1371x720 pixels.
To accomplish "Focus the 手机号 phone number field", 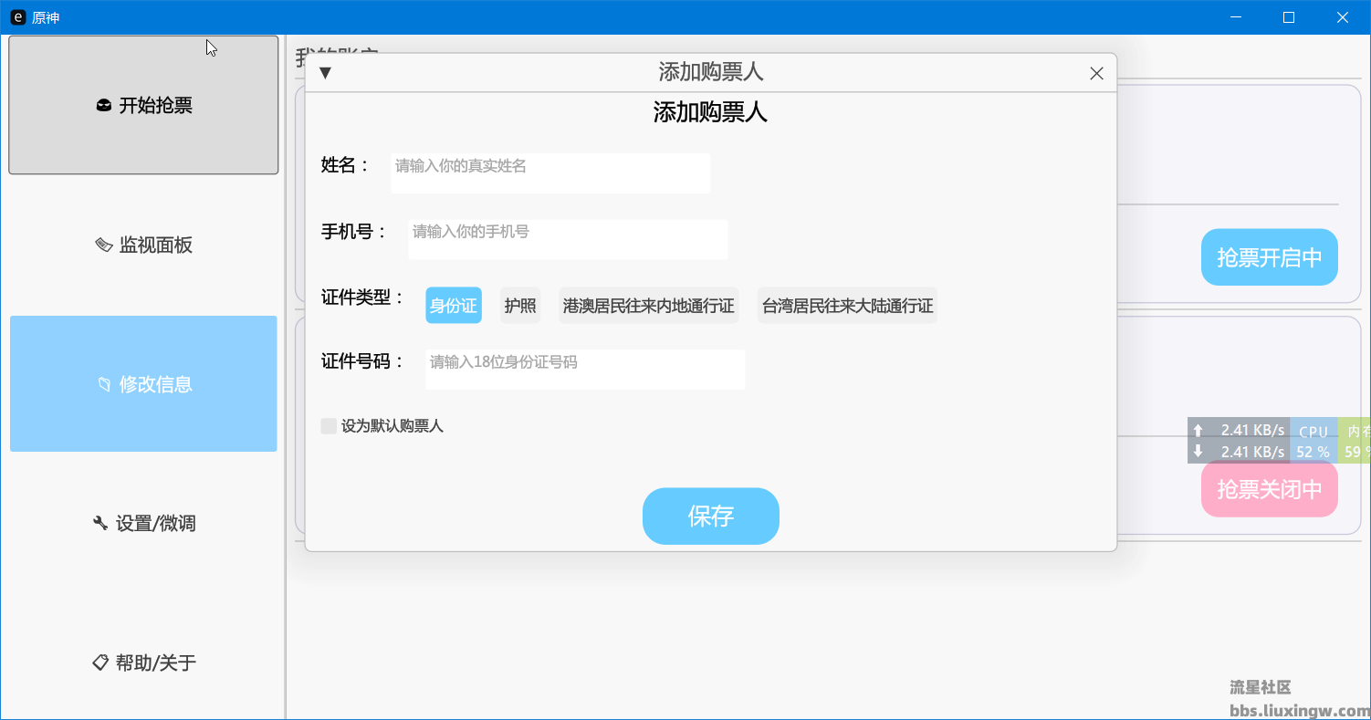I will point(568,239).
